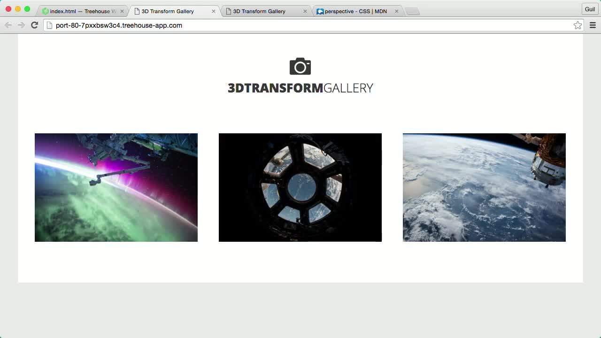This screenshot has height=338, width=601.
Task: Toggle the bookmark star in the address bar
Action: [578, 25]
